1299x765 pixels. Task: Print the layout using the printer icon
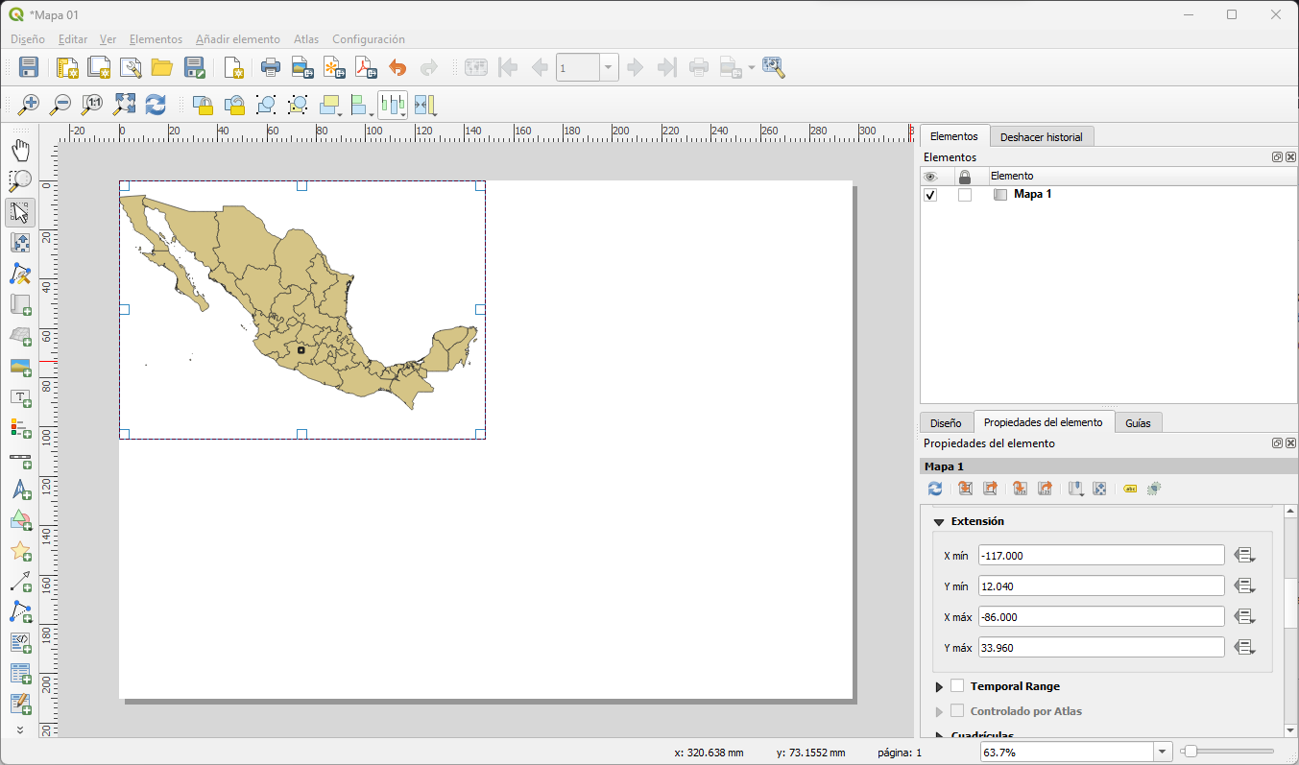(271, 67)
